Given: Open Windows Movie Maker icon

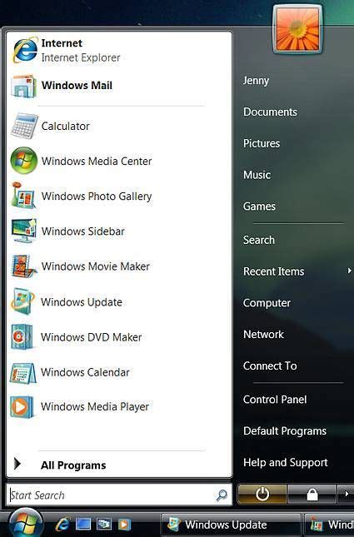Looking at the screenshot, I should tap(23, 266).
